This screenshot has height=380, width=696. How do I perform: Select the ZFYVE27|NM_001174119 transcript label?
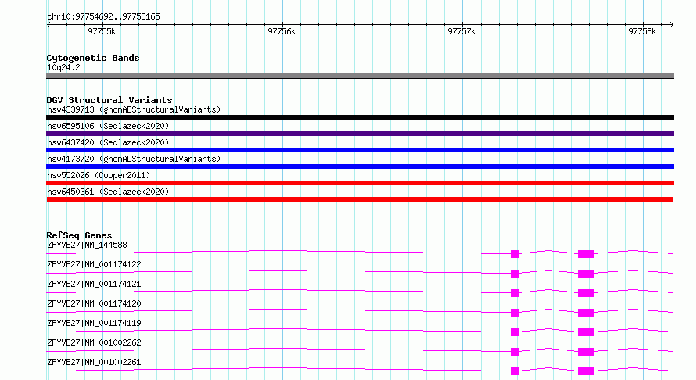tap(94, 323)
